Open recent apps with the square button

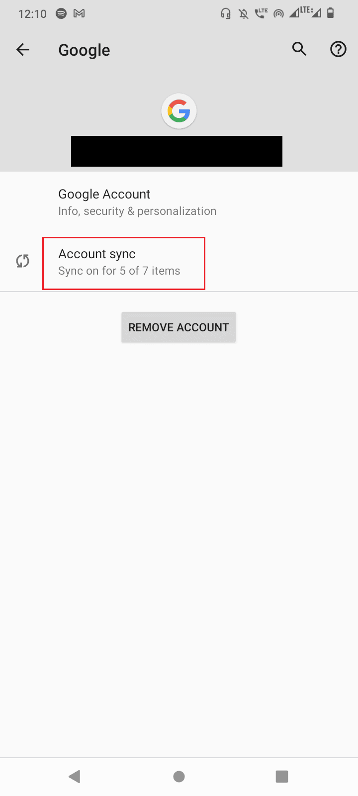(x=282, y=776)
